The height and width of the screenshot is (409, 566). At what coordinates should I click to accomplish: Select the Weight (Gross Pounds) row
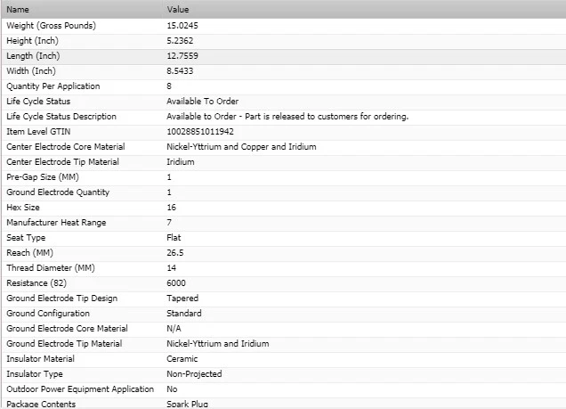51,26
